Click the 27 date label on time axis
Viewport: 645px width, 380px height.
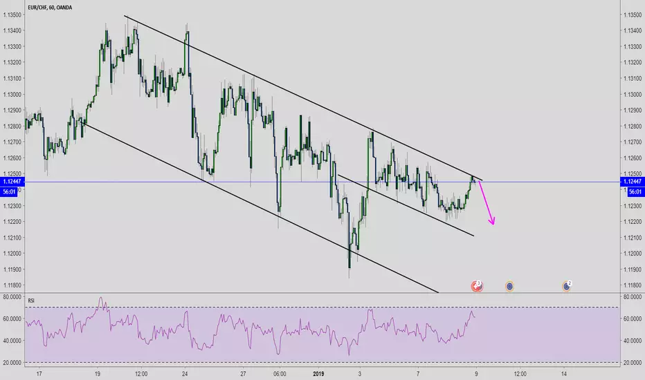[x=243, y=374]
